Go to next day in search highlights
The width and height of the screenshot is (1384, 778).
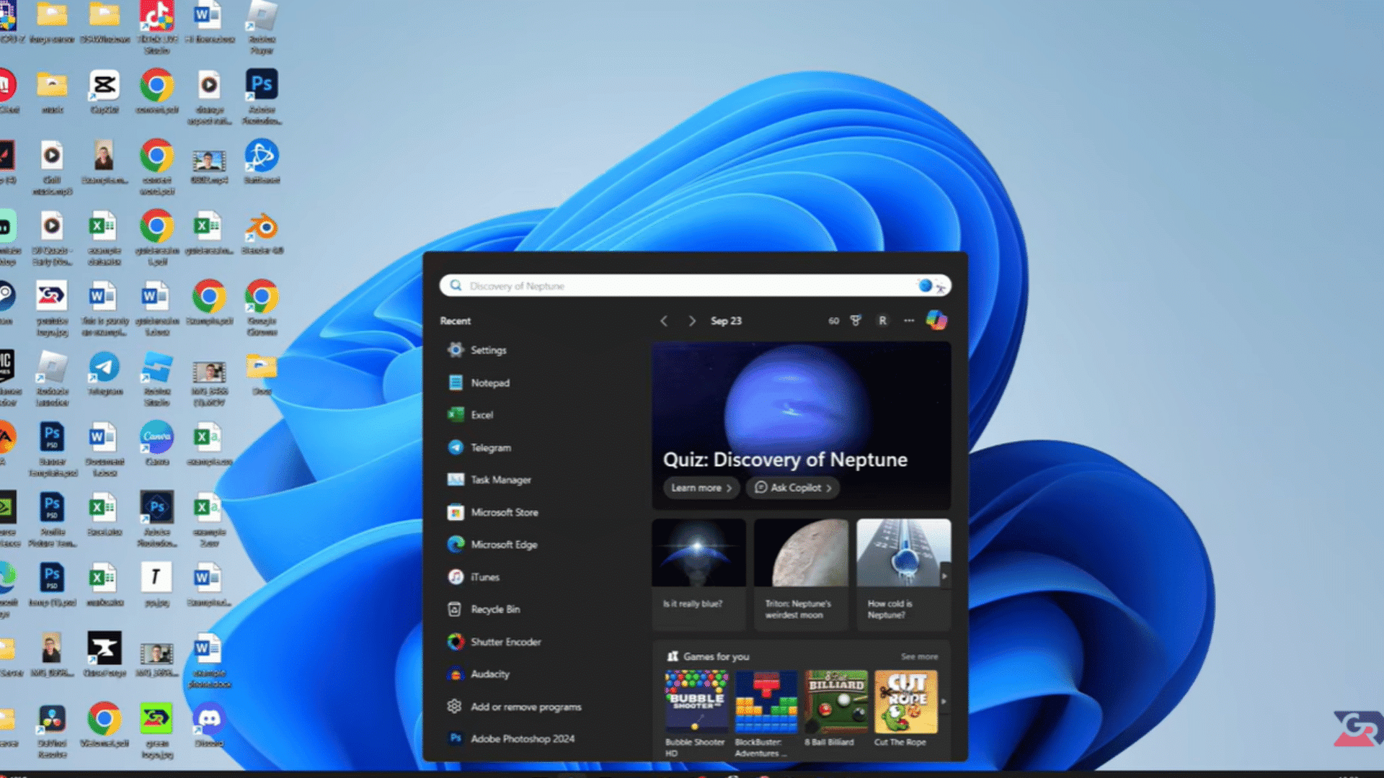692,321
